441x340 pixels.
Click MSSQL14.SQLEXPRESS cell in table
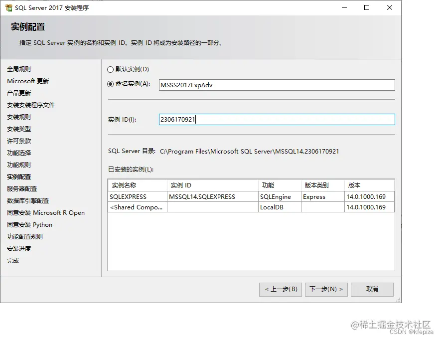213,197
